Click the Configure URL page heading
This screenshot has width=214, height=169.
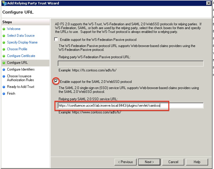coord(18,12)
